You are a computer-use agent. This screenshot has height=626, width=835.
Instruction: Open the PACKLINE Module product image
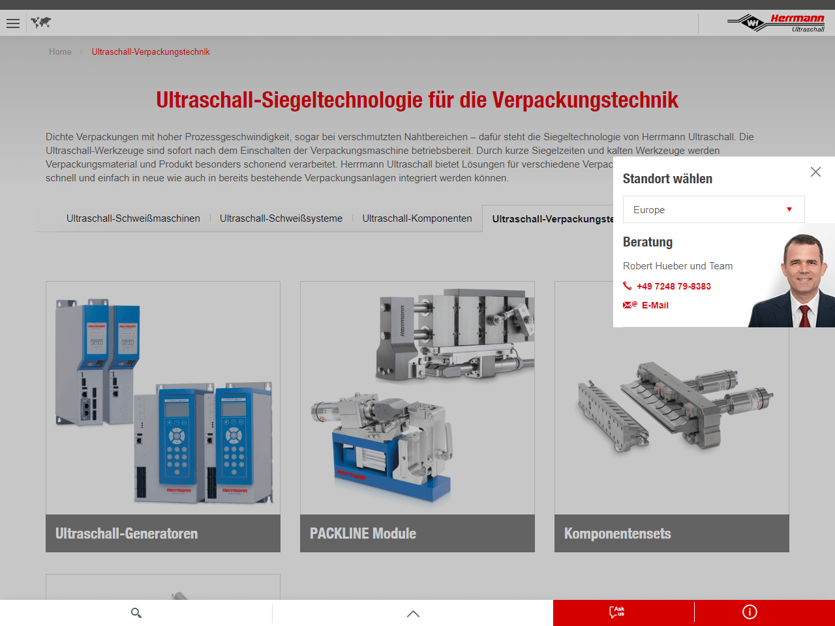(417, 398)
